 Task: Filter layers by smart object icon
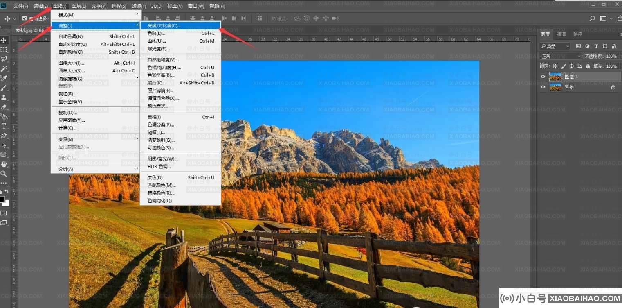613,46
